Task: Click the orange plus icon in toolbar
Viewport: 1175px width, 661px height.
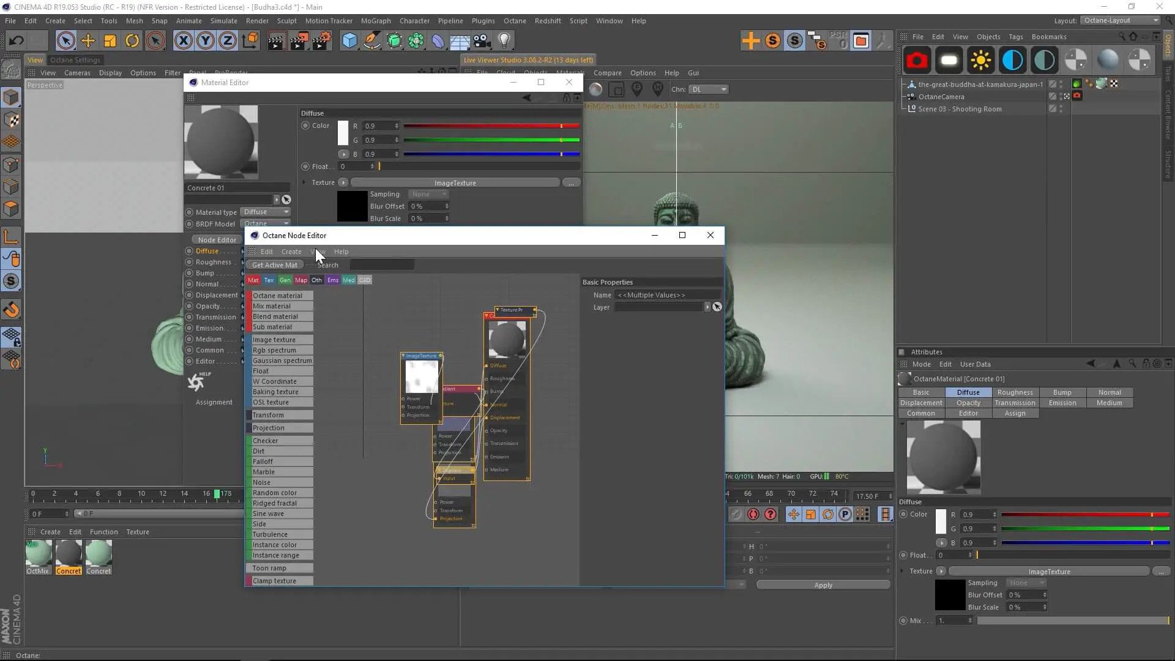Action: tap(750, 41)
